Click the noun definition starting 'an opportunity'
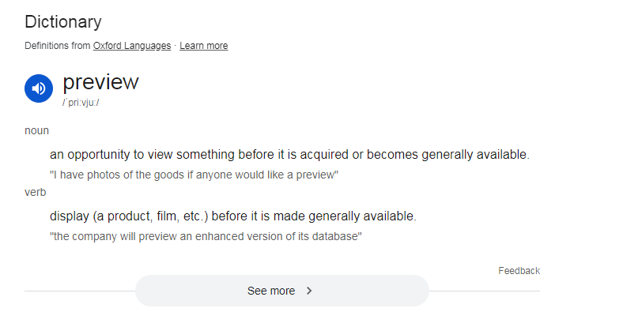The width and height of the screenshot is (623, 327). pyautogui.click(x=289, y=154)
